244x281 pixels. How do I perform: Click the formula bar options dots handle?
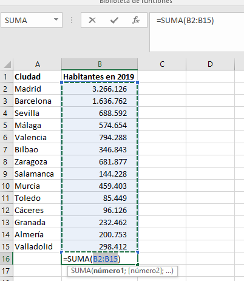(x=72, y=20)
